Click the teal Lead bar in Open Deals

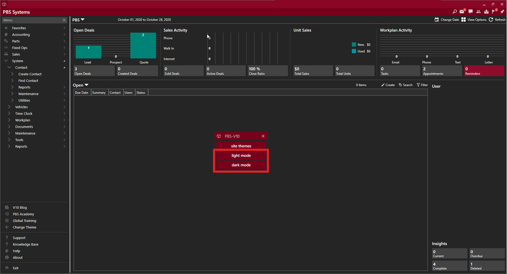[x=88, y=52]
